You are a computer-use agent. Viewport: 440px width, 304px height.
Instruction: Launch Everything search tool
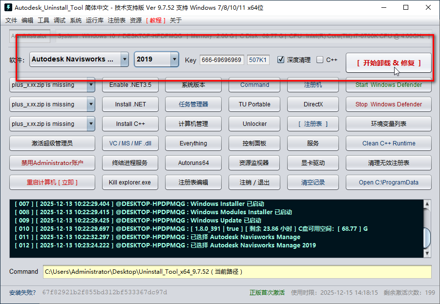click(193, 143)
